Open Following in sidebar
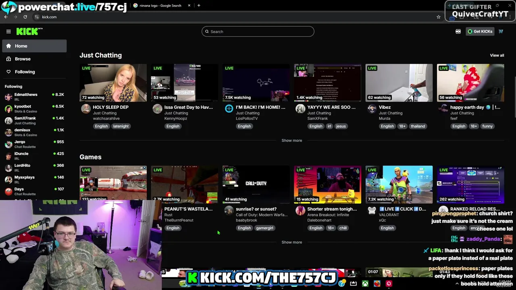516x290 pixels. (34, 72)
